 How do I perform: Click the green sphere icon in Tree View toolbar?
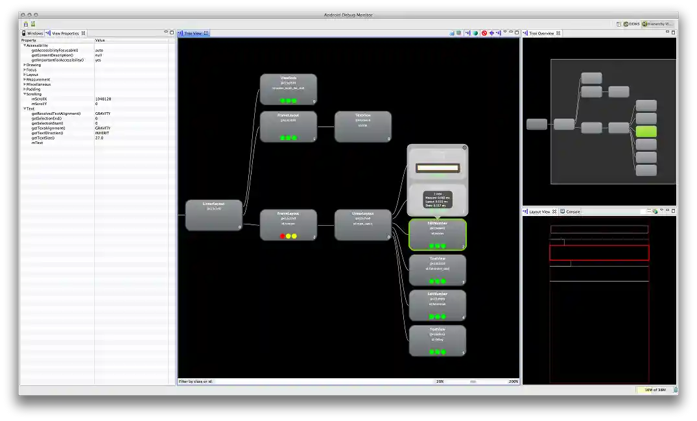point(475,33)
